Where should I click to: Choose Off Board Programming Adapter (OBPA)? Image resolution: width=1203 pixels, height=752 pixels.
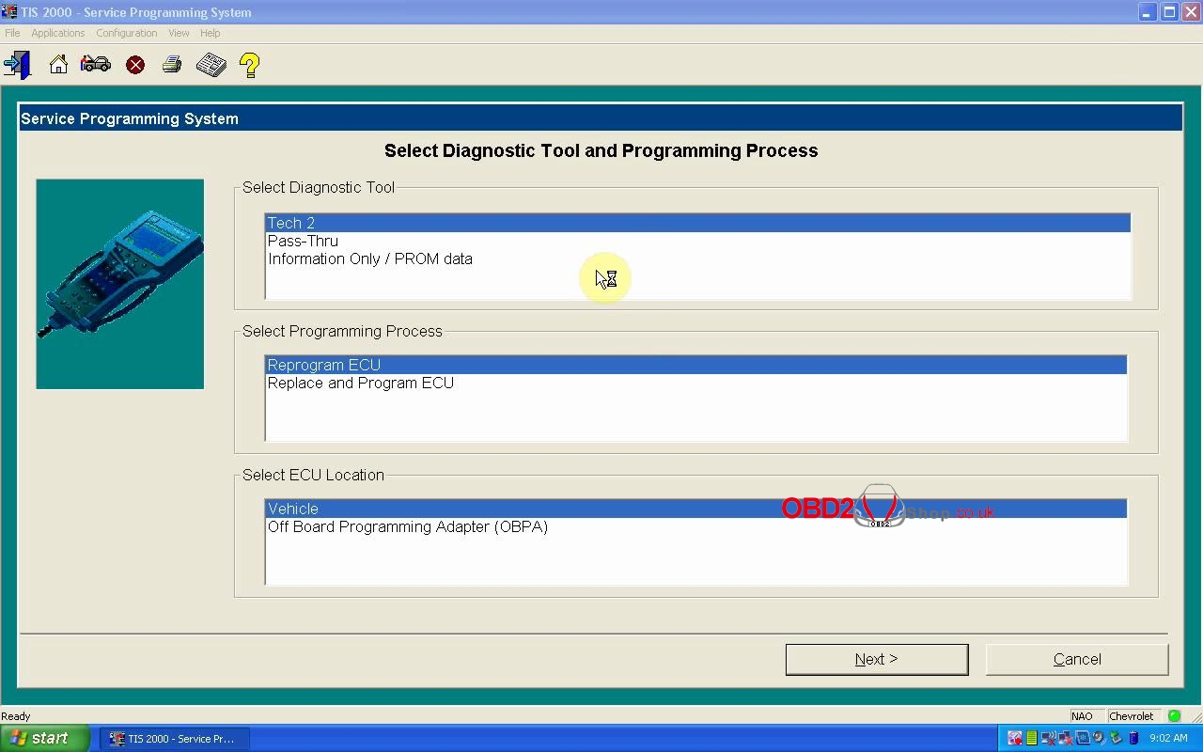(x=407, y=526)
